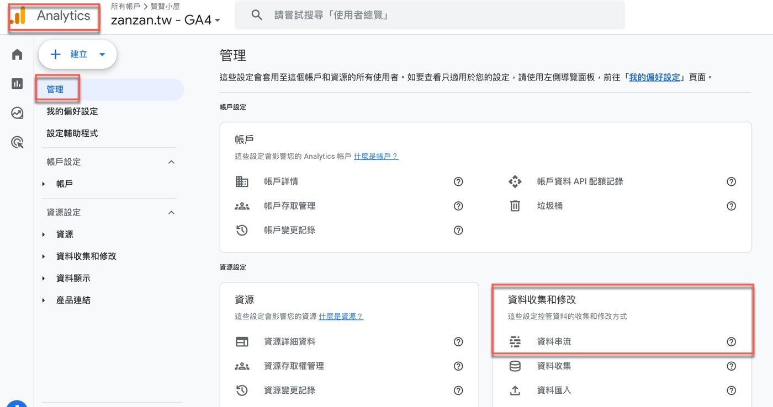Collapse the 資源設定 sidebar section
This screenshot has height=407, width=773.
click(x=171, y=212)
